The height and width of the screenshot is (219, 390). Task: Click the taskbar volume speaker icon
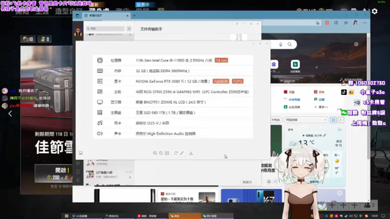351,216
